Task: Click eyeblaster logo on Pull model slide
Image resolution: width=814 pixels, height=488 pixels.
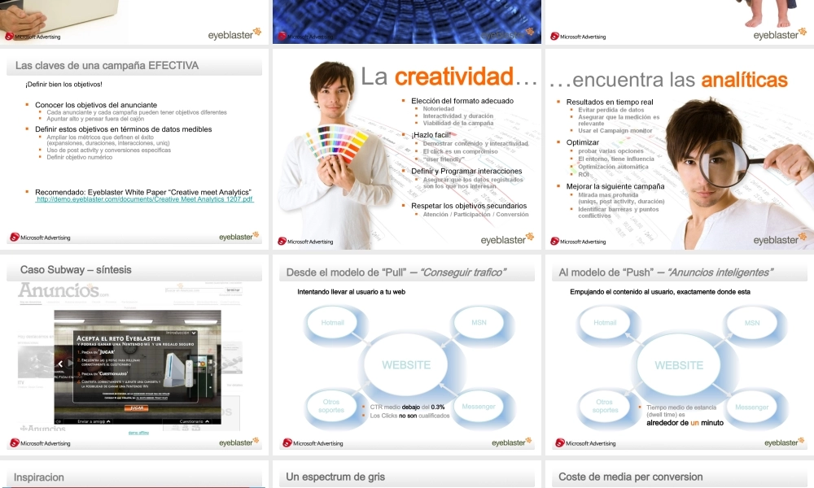Action: pos(513,442)
